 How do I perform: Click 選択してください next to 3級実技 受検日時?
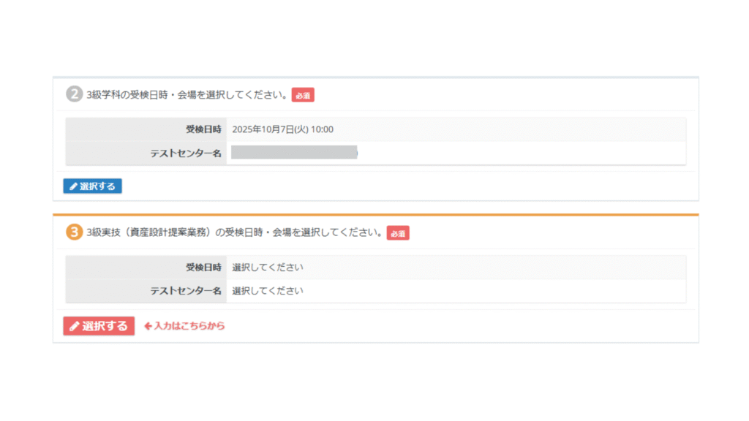coord(268,268)
